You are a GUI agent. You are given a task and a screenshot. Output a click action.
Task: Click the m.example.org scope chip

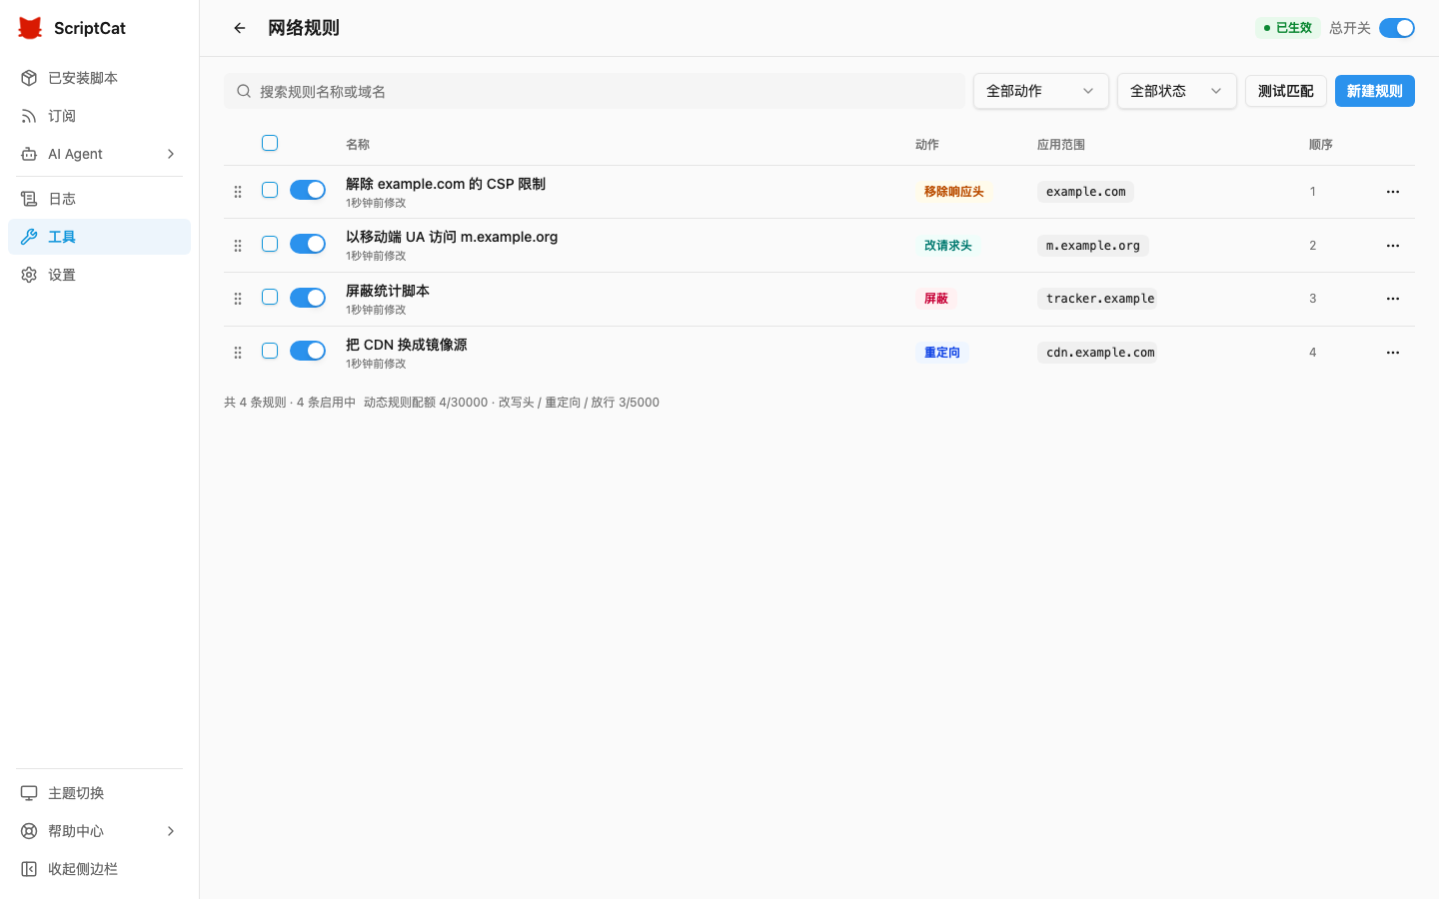[x=1093, y=246]
